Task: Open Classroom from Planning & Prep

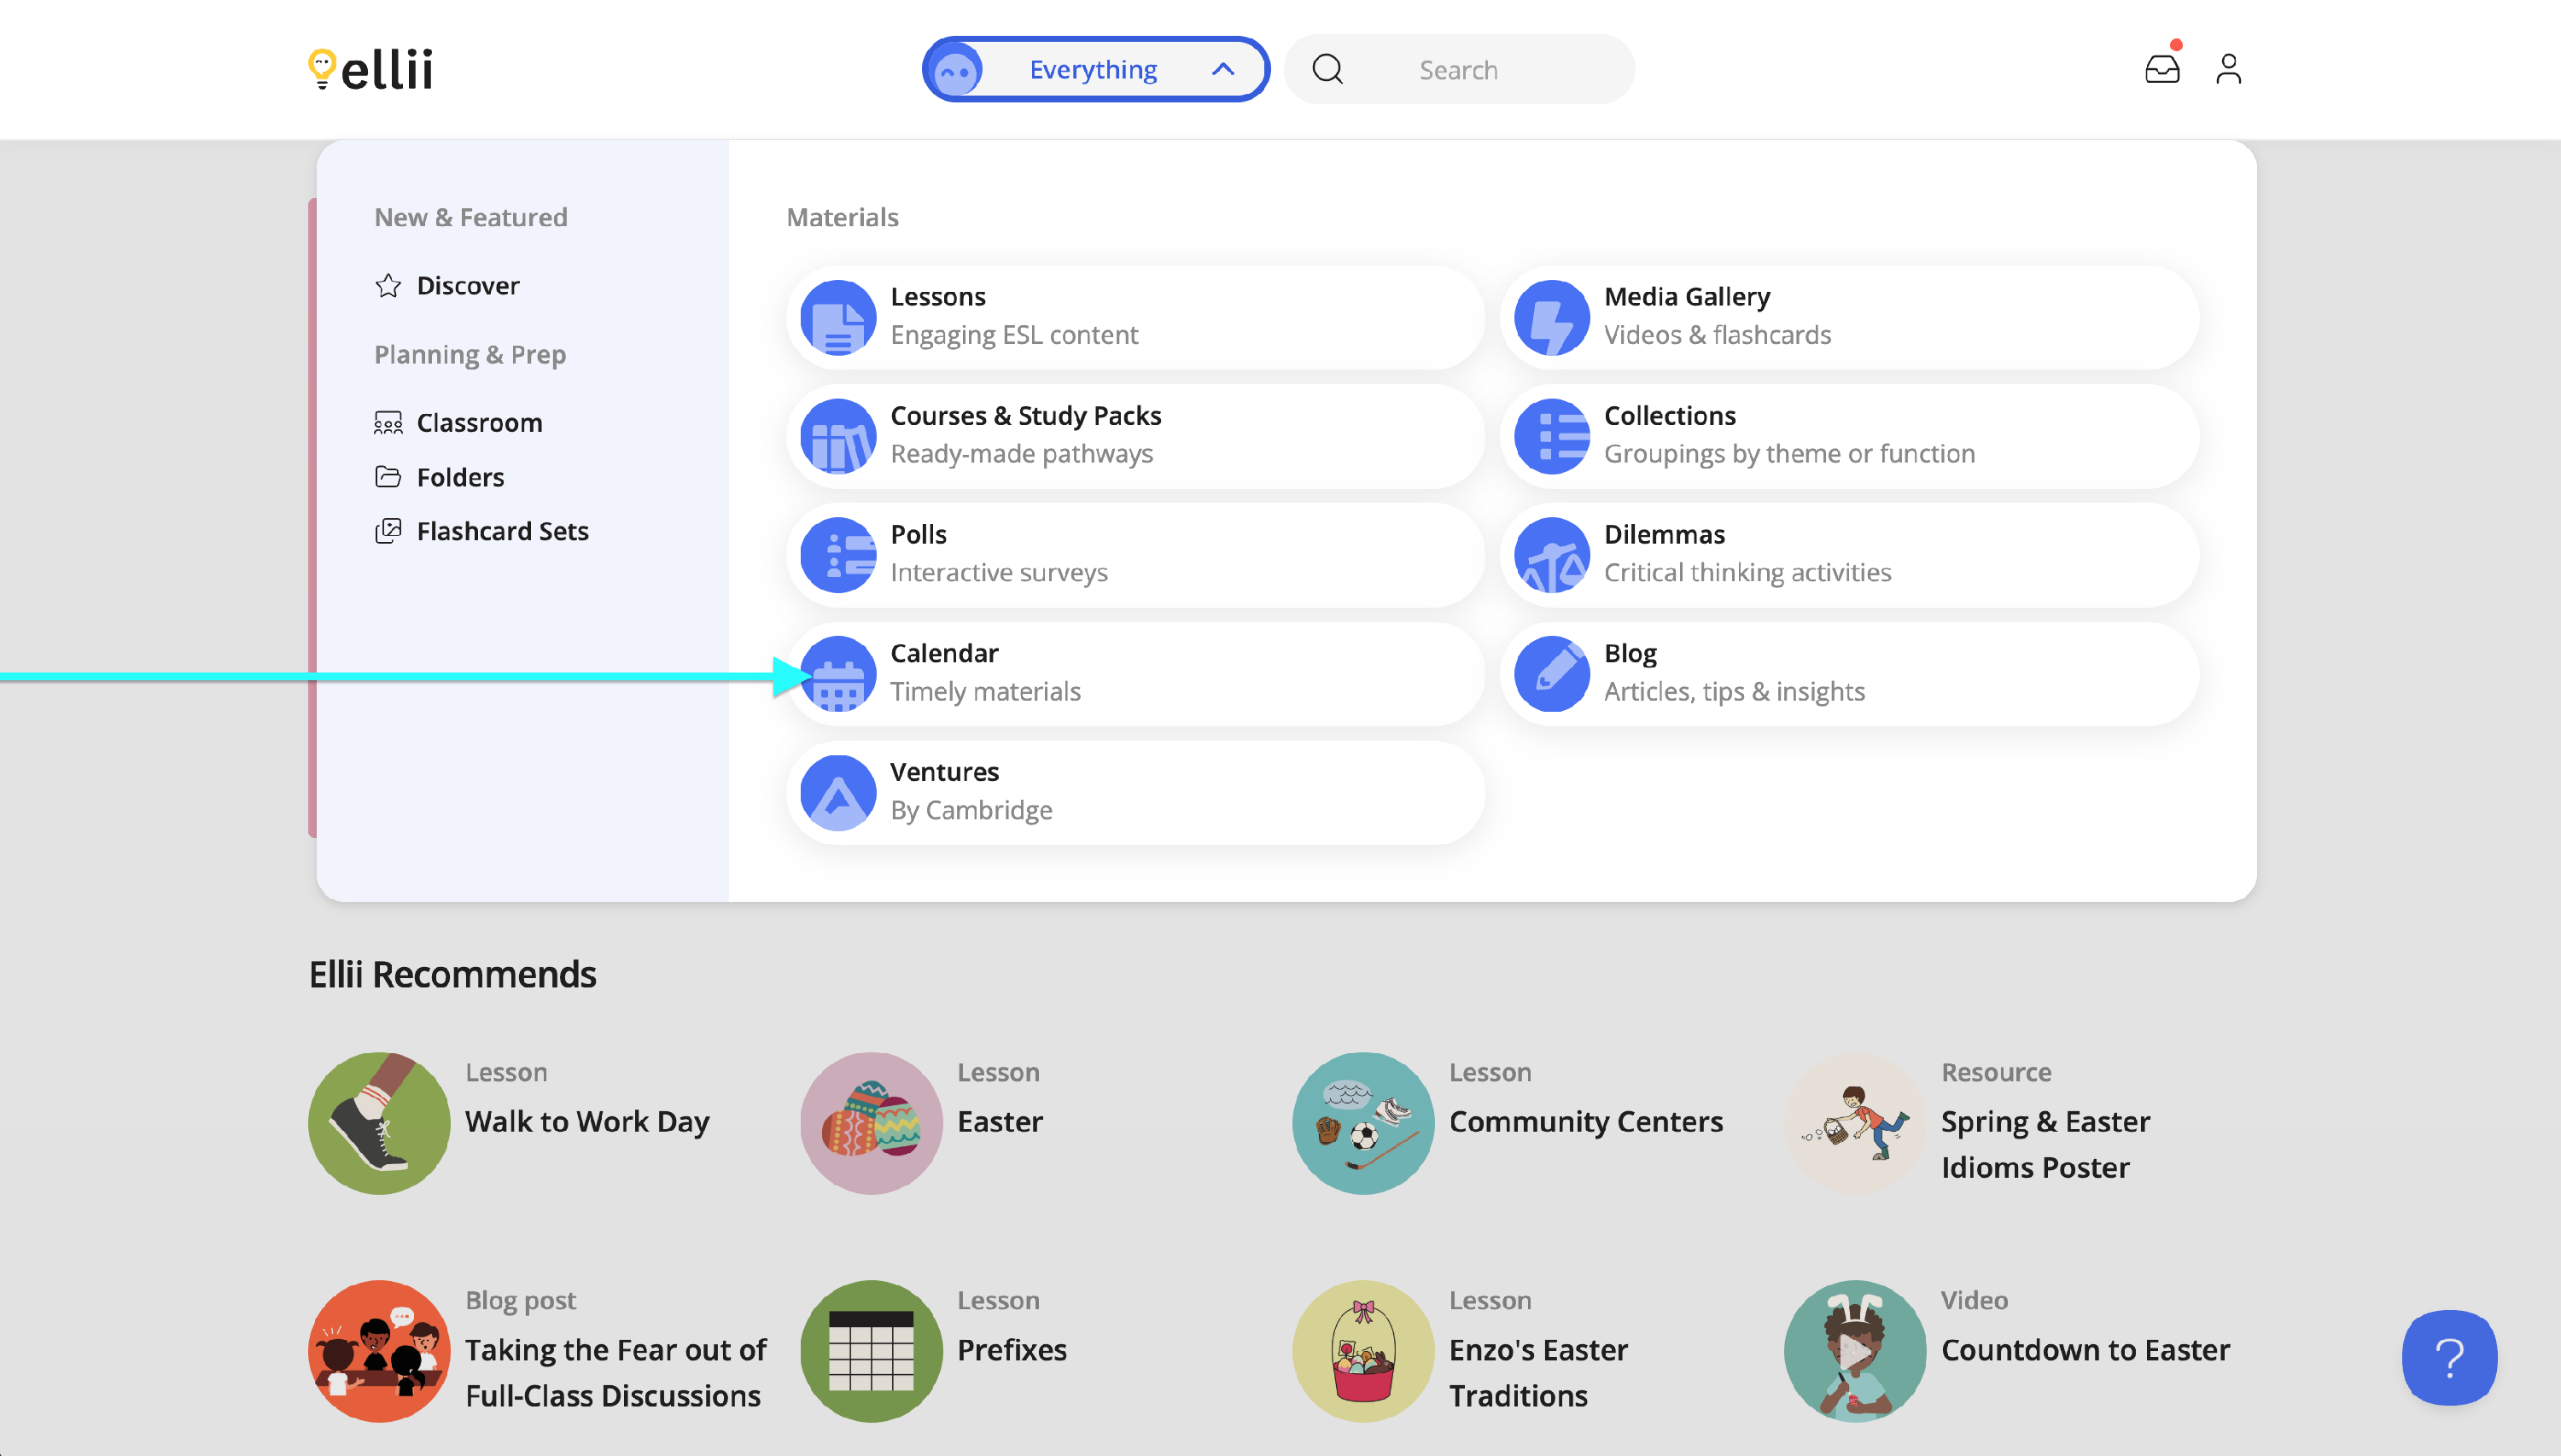Action: [x=479, y=423]
